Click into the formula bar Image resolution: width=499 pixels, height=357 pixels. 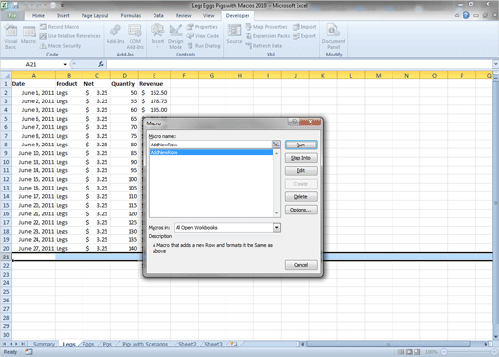tap(299, 64)
